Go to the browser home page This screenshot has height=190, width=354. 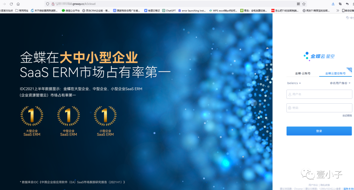coord(18,4)
